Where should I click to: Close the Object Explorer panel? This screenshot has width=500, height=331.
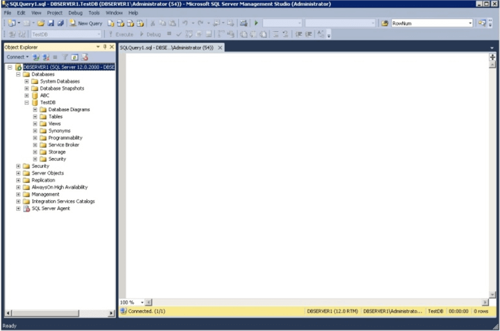[112, 47]
